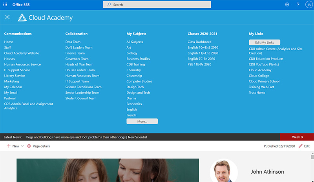
Task: Open Heads of Year Team link
Action: tap(79, 64)
